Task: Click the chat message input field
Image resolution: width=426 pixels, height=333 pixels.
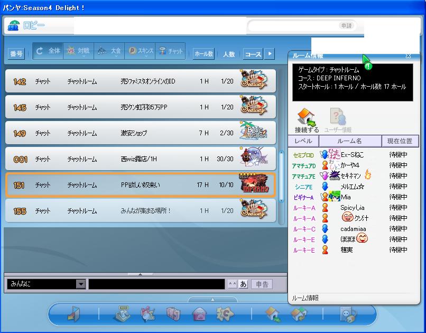Action: point(157,284)
